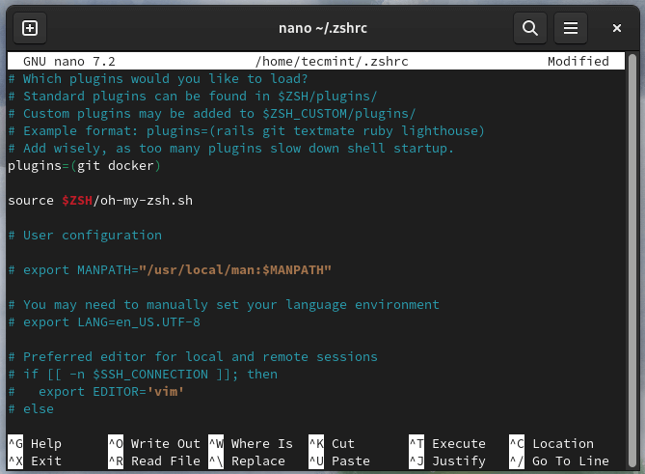Place cursor on plugins=(git docker) line
This screenshot has height=474, width=645.
pos(84,166)
